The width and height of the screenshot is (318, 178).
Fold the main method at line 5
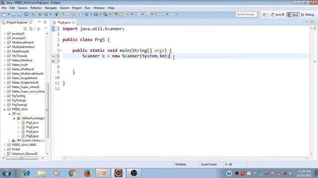pyautogui.click(x=61, y=50)
